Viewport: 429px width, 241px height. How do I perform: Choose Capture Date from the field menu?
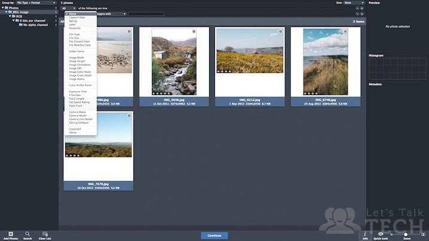tap(80, 17)
